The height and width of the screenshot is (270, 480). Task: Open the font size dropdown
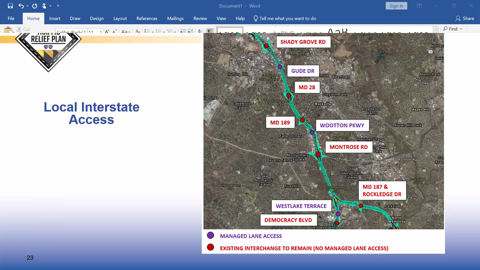(x=101, y=32)
